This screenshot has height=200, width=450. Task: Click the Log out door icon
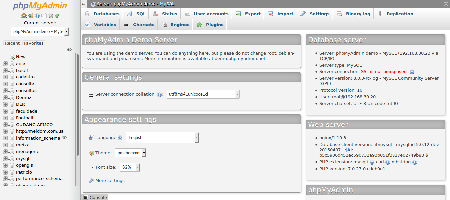click(31, 16)
